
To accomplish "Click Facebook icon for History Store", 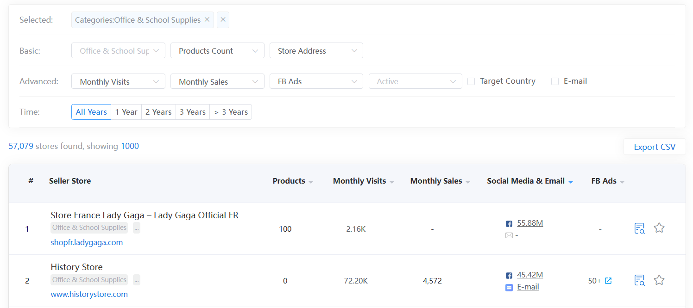I will 509,275.
